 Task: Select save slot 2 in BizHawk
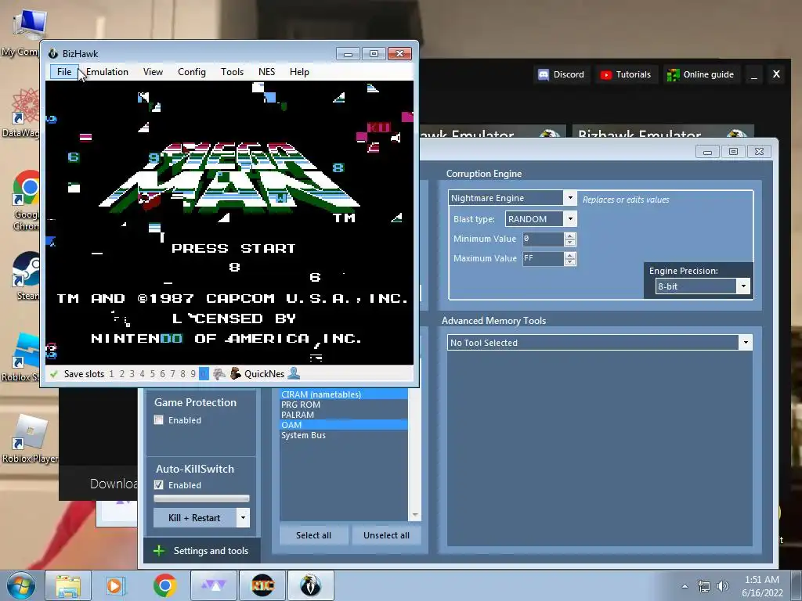(x=121, y=374)
